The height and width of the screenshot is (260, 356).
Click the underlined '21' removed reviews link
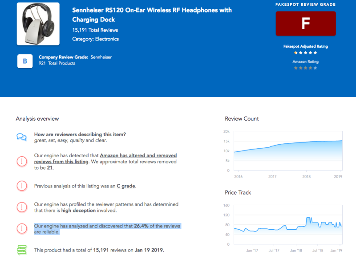click(x=50, y=168)
